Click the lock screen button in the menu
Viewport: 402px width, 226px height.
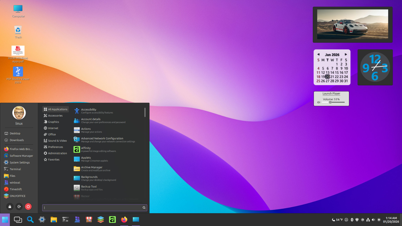(x=10, y=206)
